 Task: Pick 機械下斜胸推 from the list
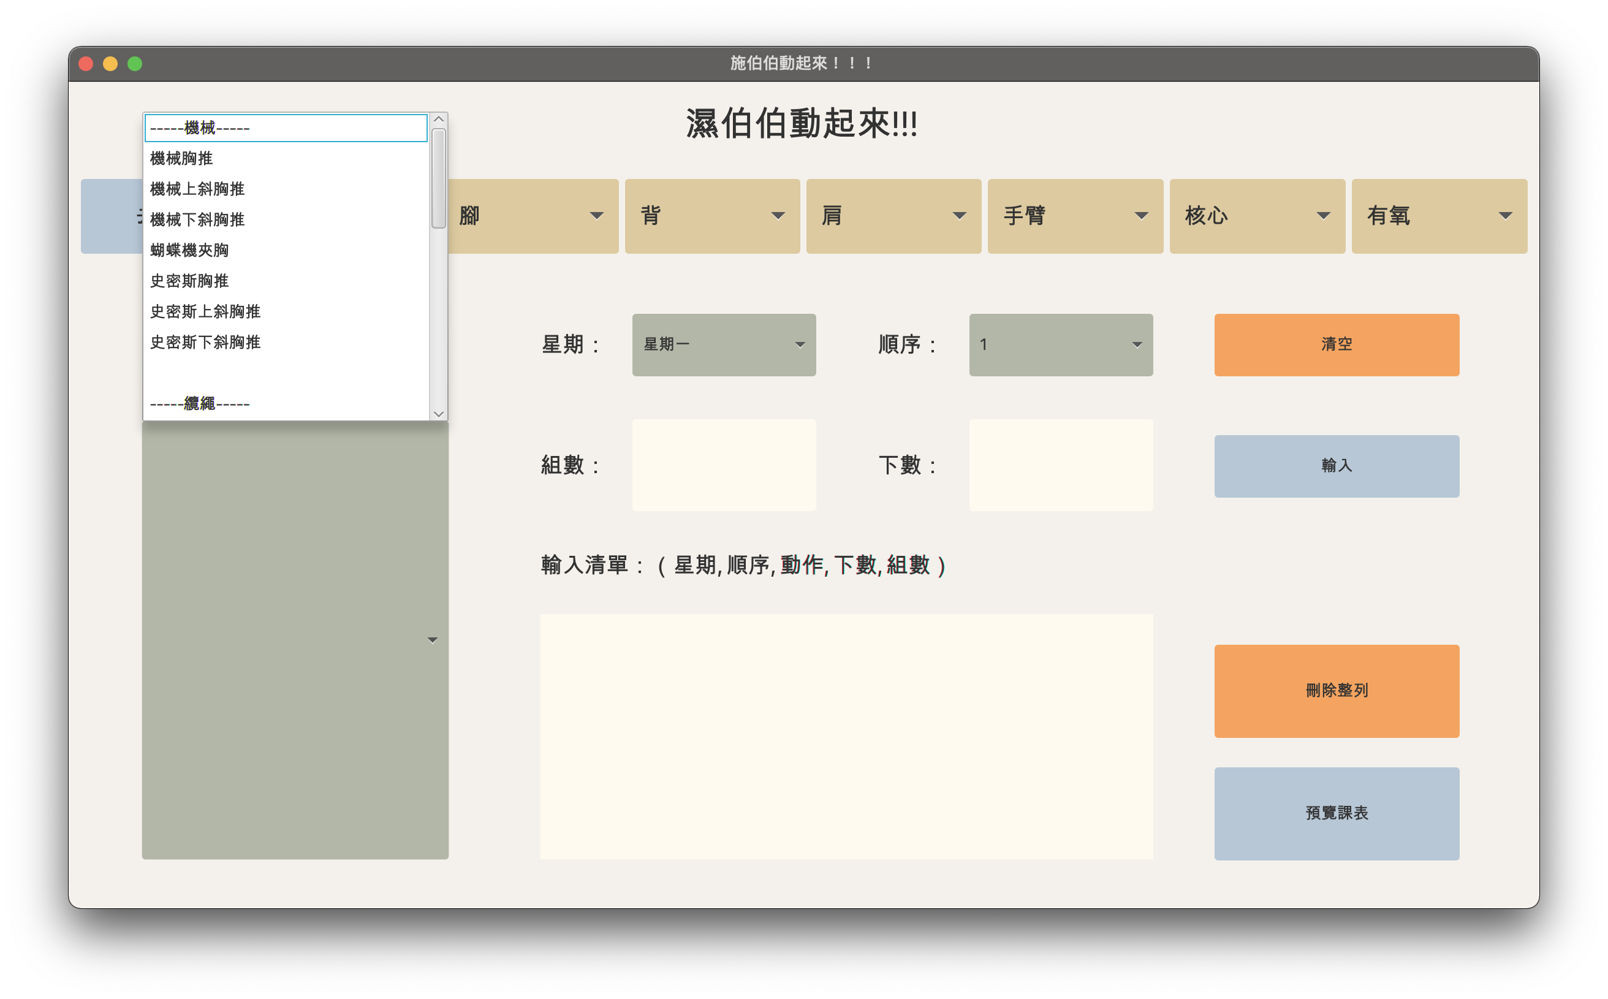(286, 219)
